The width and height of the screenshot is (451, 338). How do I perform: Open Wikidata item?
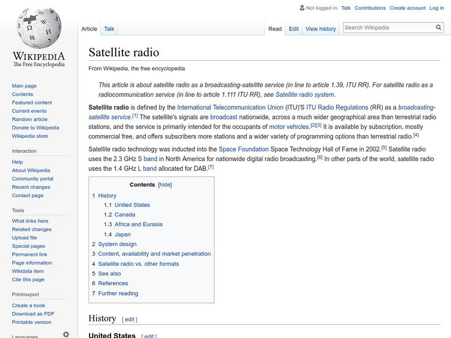tap(28, 271)
